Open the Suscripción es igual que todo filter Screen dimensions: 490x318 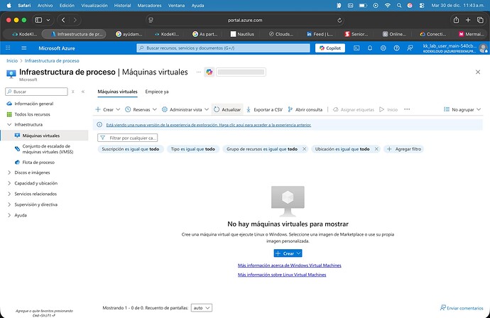[131, 149]
